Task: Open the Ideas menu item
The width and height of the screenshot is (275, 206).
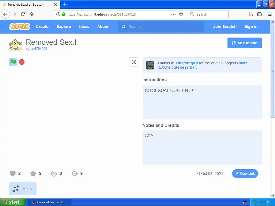Action: pos(84,27)
